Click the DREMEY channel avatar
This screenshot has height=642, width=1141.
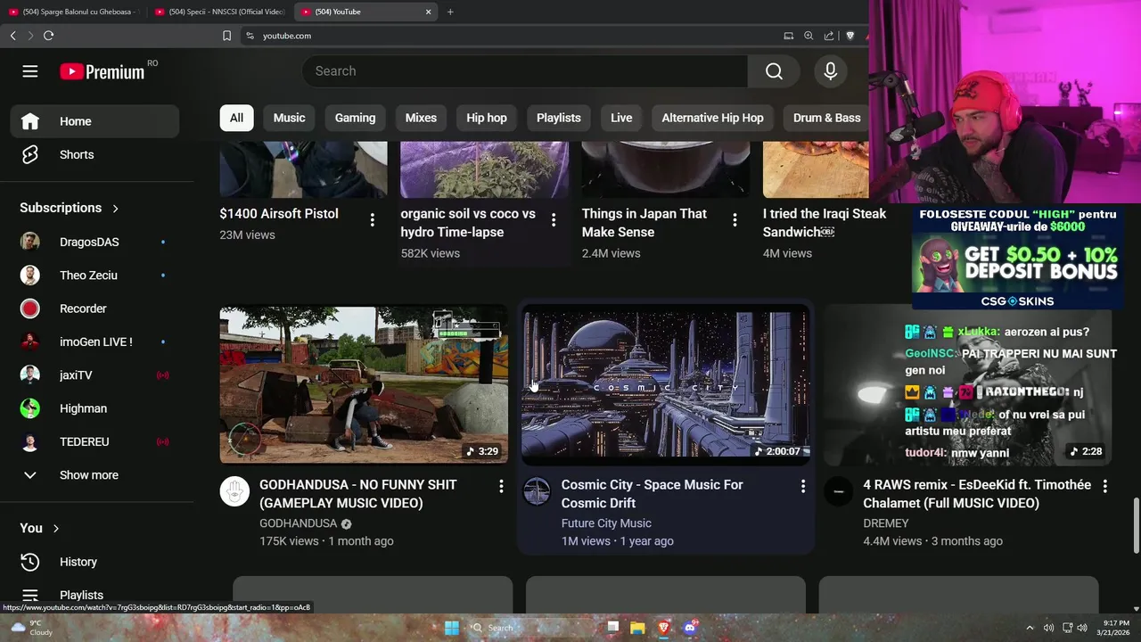click(x=838, y=491)
